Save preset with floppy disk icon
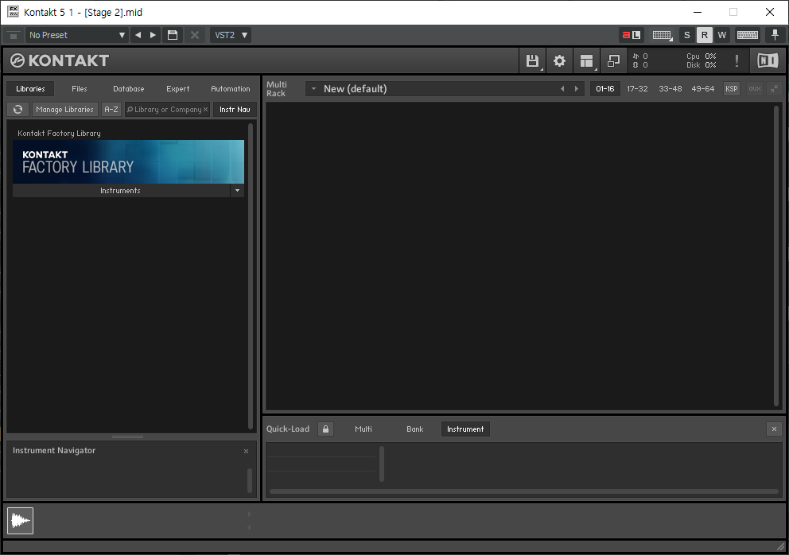 point(173,35)
